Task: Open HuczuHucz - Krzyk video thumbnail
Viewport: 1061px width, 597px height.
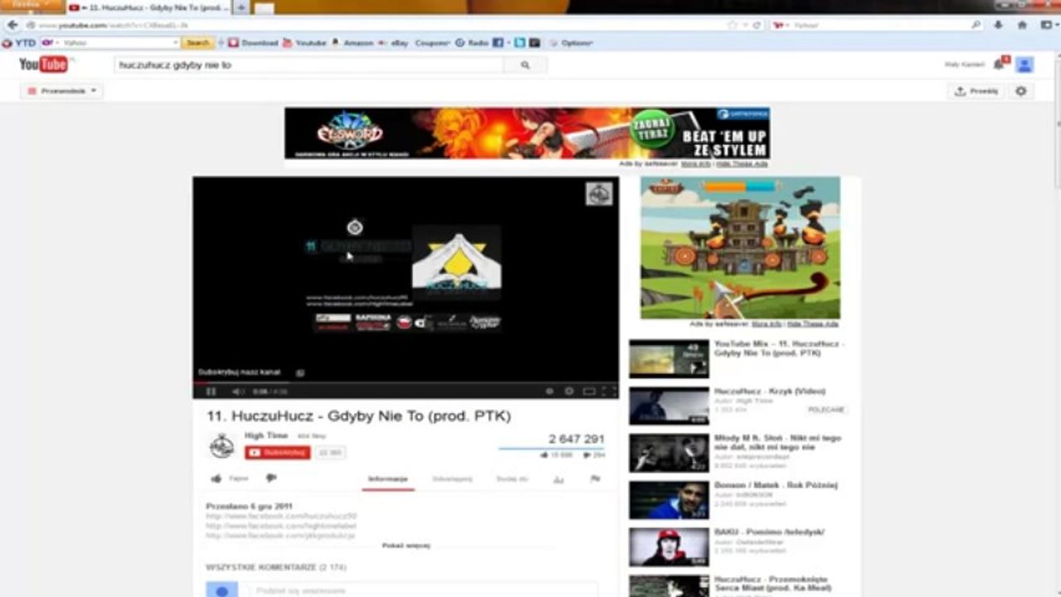Action: coord(669,405)
